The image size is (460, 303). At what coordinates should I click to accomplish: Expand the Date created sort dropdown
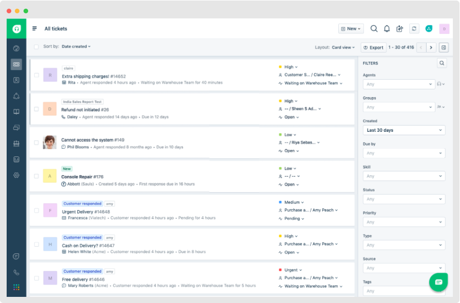pyautogui.click(x=76, y=46)
